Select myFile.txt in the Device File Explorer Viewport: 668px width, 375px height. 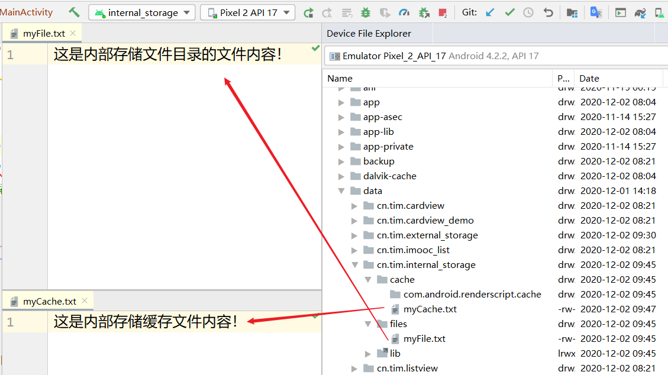[x=424, y=339]
